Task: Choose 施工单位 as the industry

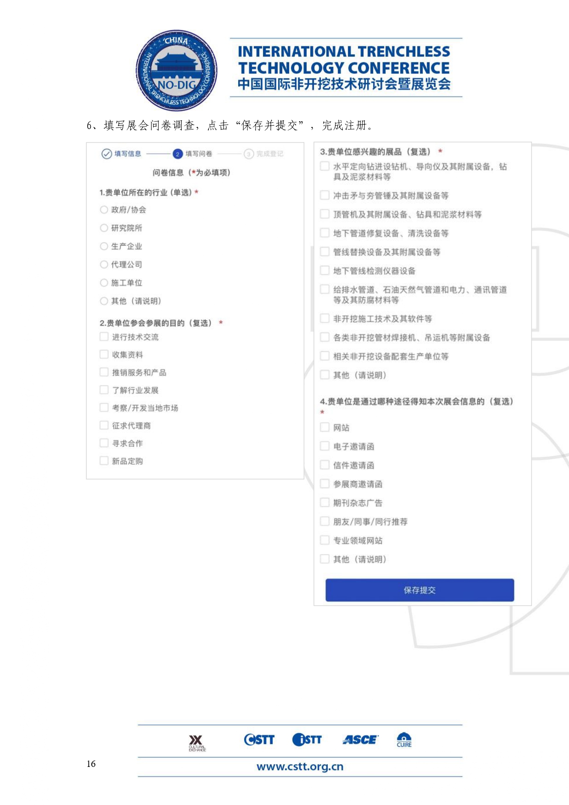Action: (x=104, y=283)
